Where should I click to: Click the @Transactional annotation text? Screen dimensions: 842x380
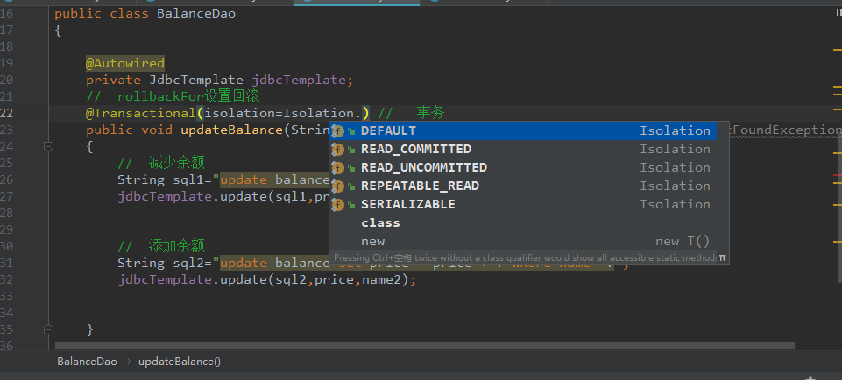[x=141, y=113]
